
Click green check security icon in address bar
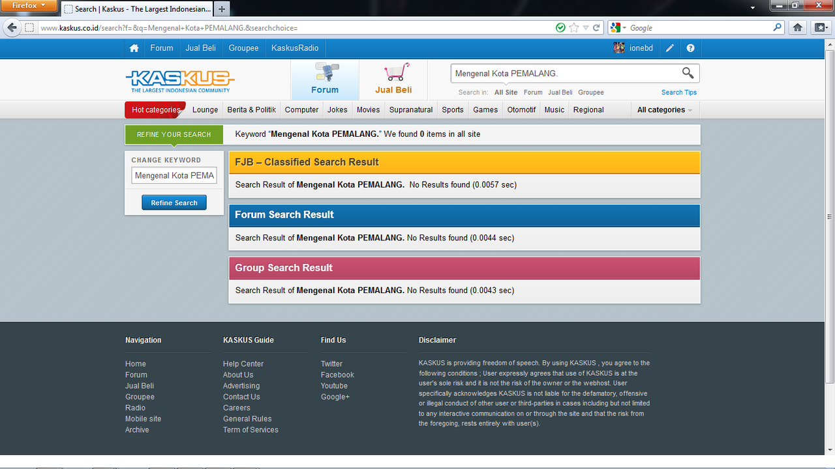(x=560, y=28)
